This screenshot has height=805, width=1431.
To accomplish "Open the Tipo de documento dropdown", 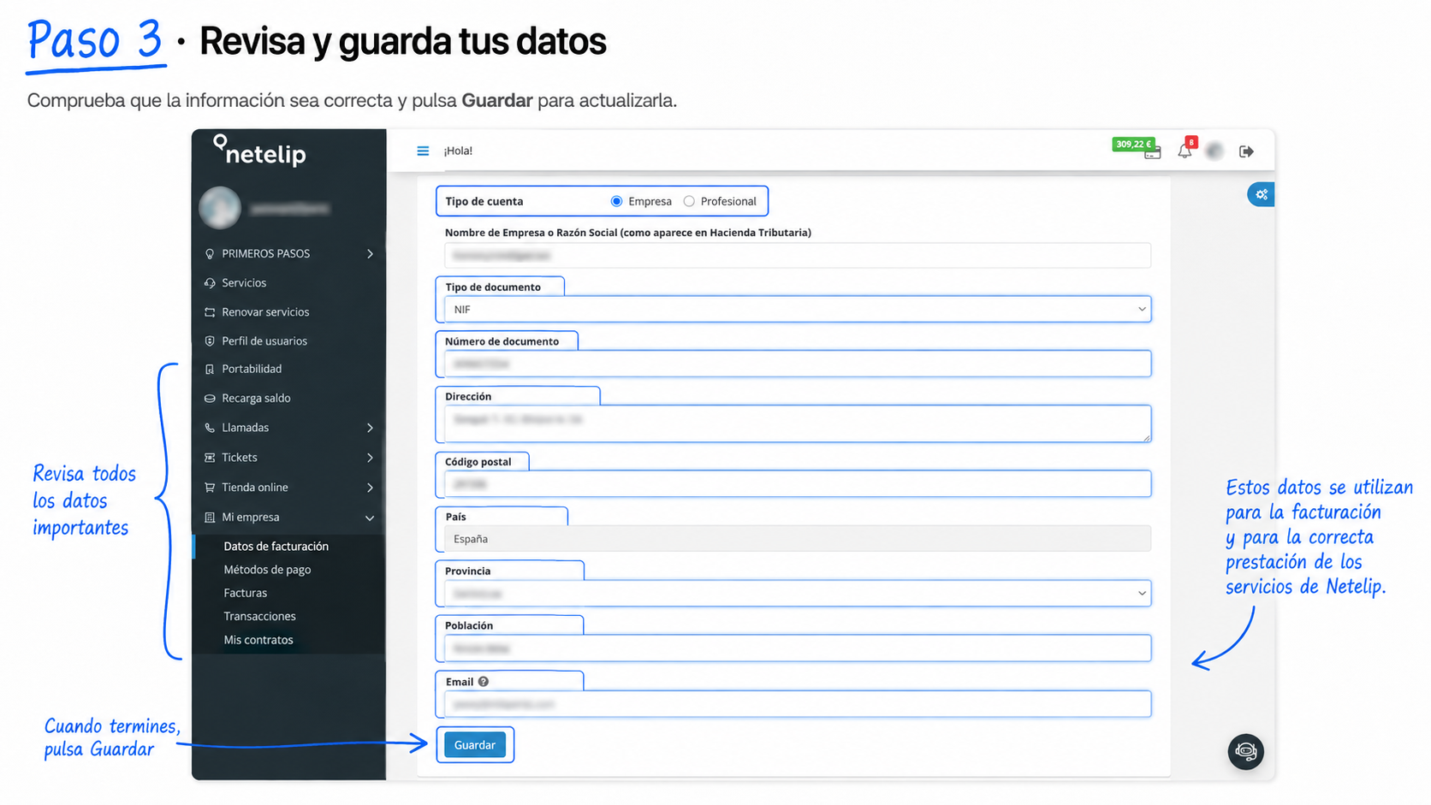I will click(x=797, y=309).
